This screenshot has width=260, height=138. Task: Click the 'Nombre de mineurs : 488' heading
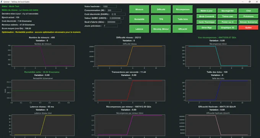pyautogui.click(x=42, y=38)
